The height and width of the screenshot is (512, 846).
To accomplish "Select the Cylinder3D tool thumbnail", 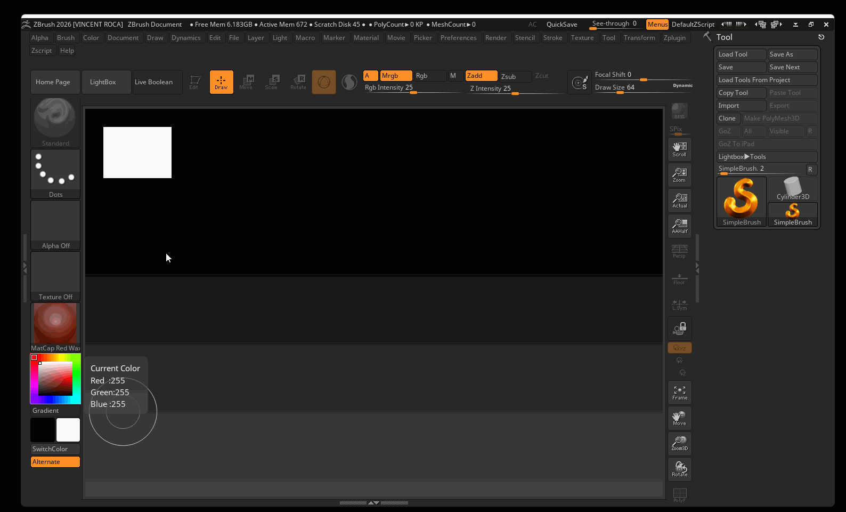I will pyautogui.click(x=792, y=189).
